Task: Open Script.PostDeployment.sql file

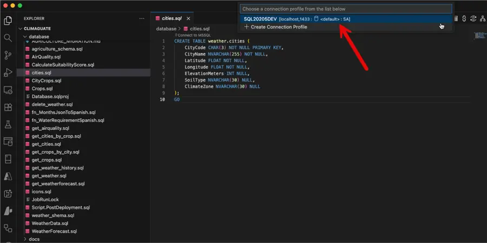Action: [x=61, y=208]
